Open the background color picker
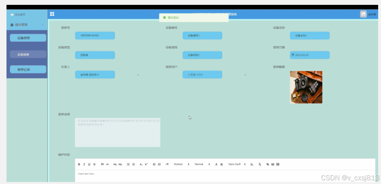Screen dimensions: 381x184 [x=221, y=164]
